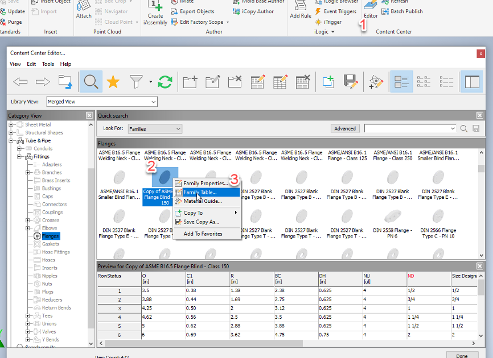Toggle the small icons display mode
The height and width of the screenshot is (358, 493).
tap(424, 81)
